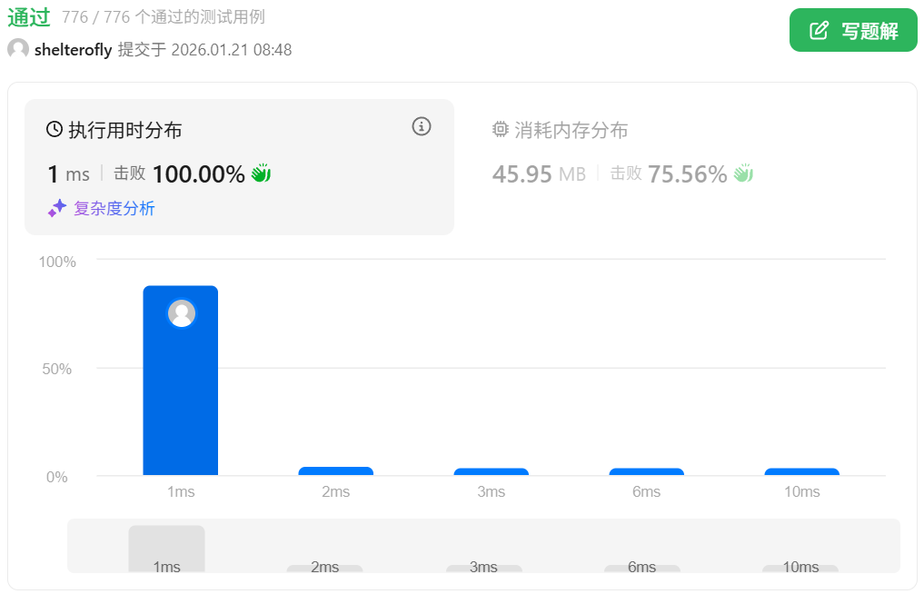Click the shelterofly profile avatar at top
The width and height of the screenshot is (924, 594).
click(18, 49)
